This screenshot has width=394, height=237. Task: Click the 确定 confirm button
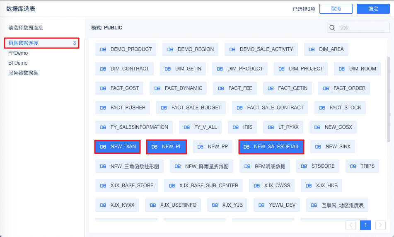[373, 9]
